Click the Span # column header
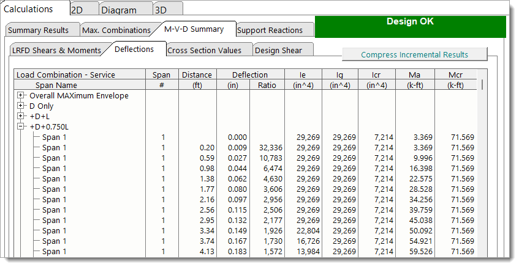Image resolution: width=519 pixels, height=267 pixels. tap(162, 80)
